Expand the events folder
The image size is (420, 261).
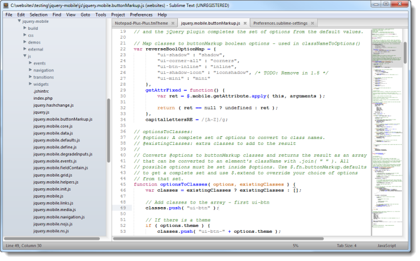(x=31, y=63)
